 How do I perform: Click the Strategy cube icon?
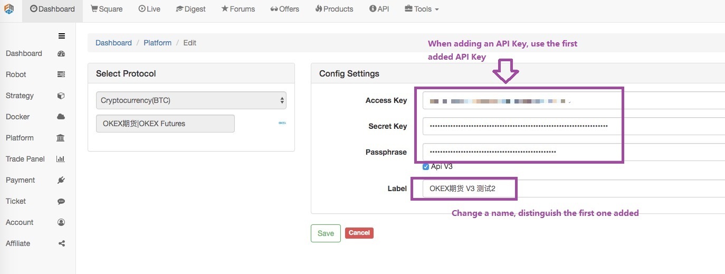61,96
